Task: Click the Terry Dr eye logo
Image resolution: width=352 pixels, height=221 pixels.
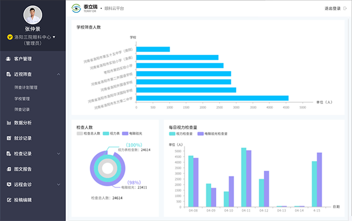Action: (76, 8)
